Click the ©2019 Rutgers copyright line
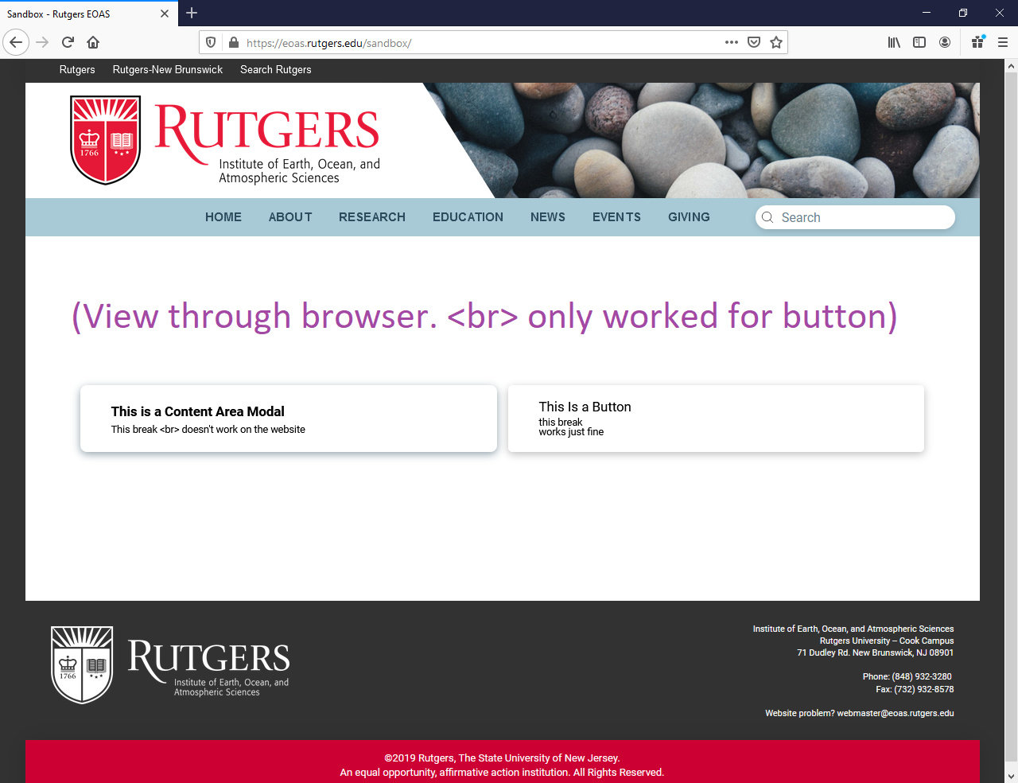The image size is (1018, 783). point(502,758)
